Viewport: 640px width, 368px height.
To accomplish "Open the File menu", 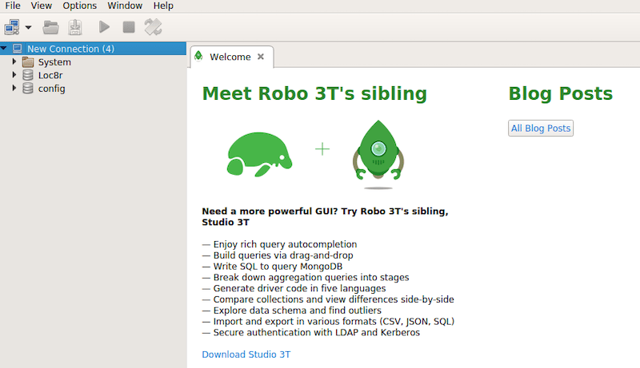I will coord(13,6).
